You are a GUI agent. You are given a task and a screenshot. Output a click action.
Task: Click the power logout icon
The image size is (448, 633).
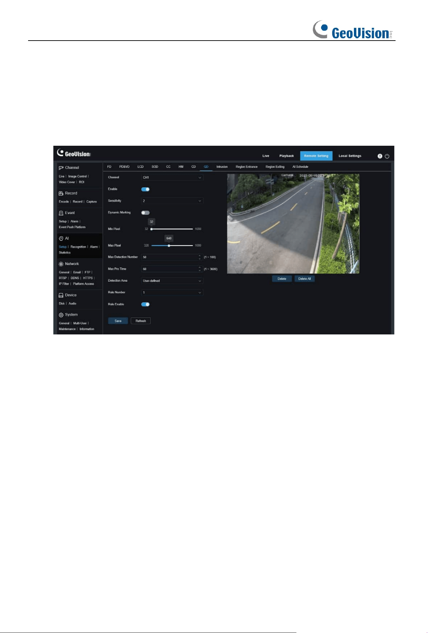[x=387, y=156]
